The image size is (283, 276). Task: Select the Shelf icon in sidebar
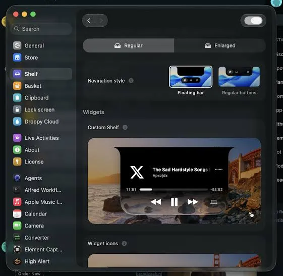click(17, 74)
